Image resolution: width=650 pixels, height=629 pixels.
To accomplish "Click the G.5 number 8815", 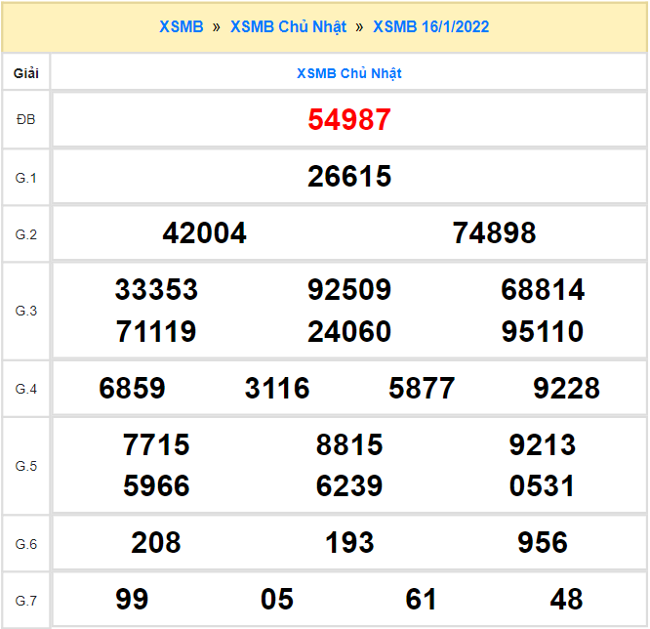I will click(348, 445).
